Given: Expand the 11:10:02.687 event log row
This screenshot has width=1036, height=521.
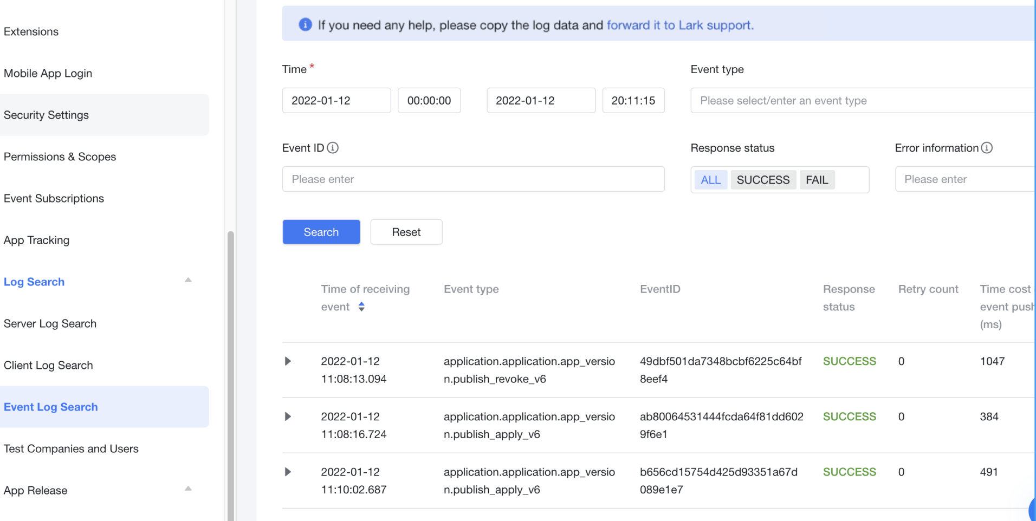Looking at the screenshot, I should (x=288, y=472).
